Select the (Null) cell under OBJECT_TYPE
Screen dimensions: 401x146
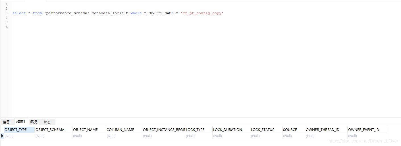(19, 136)
